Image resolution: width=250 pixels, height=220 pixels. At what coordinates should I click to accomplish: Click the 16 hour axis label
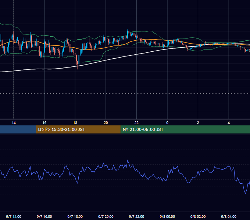[x=44, y=123]
